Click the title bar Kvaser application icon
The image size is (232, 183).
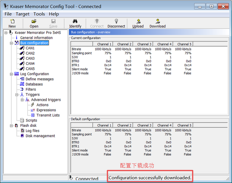[6, 6]
